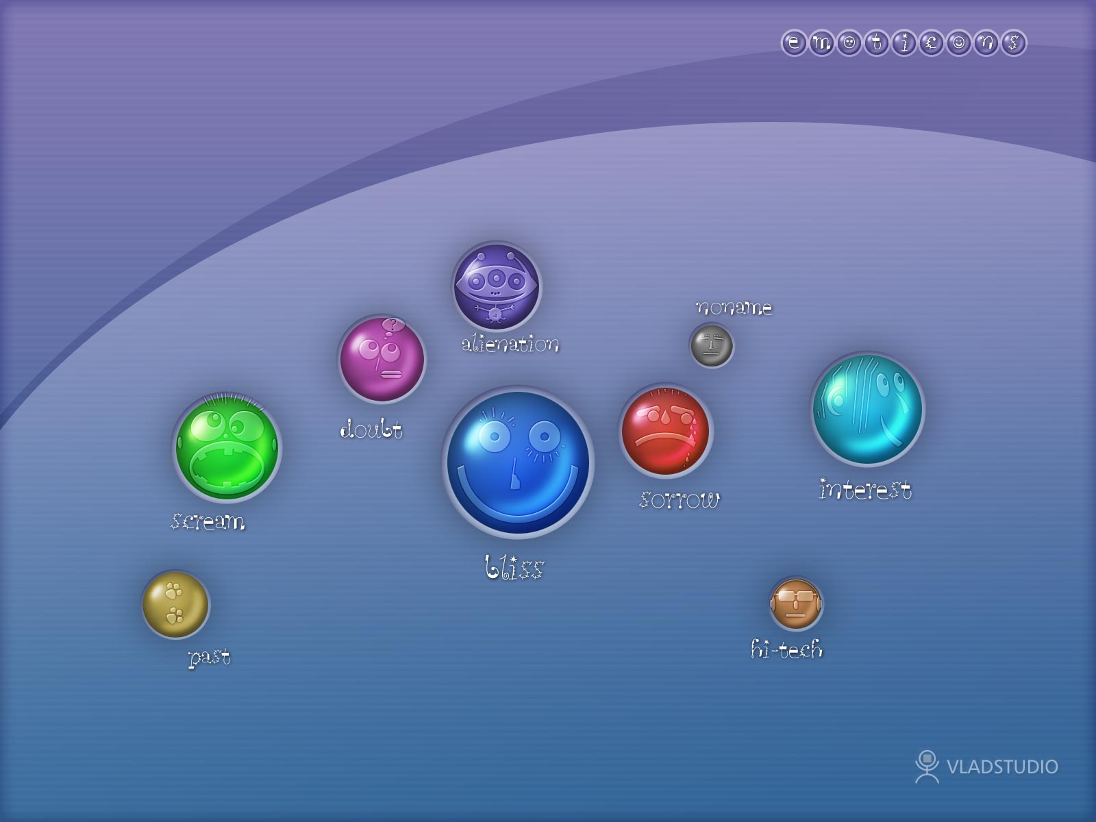1096x822 pixels.
Task: Click the green scream emoticon orb
Action: (227, 447)
